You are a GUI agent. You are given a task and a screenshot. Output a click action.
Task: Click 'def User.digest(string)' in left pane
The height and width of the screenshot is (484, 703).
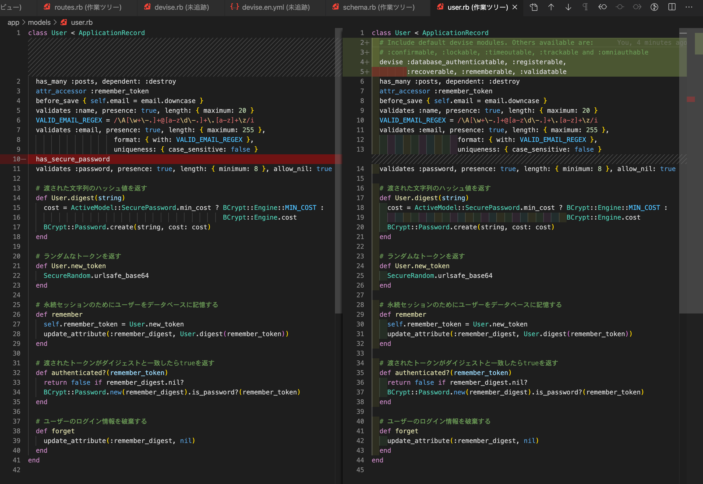pos(80,198)
